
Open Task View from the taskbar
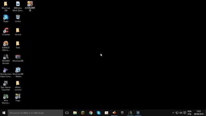point(67,113)
